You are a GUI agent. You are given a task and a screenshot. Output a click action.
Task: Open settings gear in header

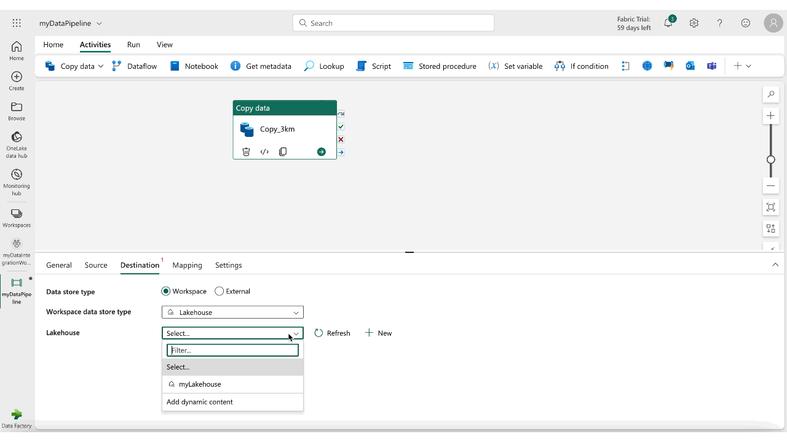694,23
